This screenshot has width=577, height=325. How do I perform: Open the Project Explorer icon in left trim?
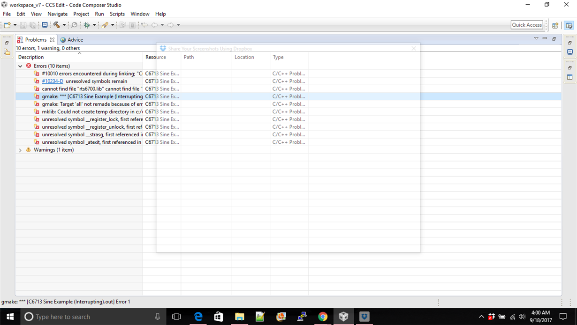[x=7, y=52]
